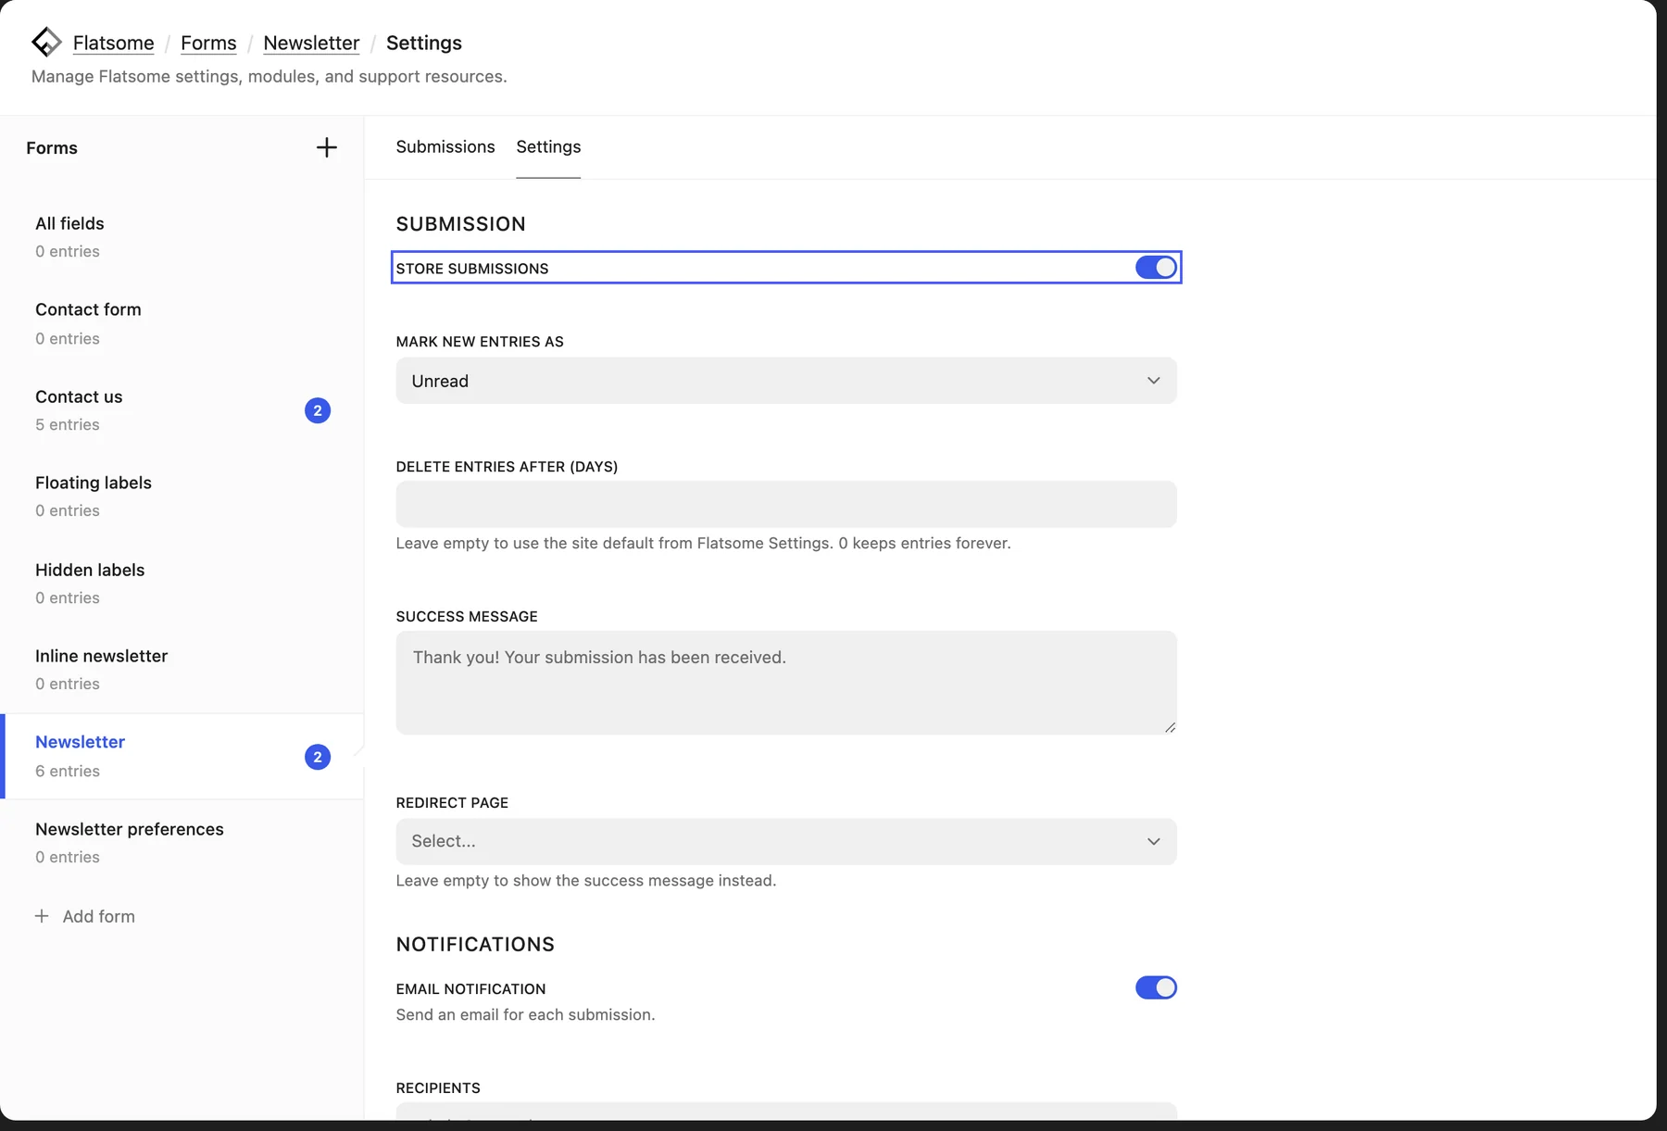Click the "5 entries" count under Contact us
The image size is (1667, 1131).
(68, 424)
